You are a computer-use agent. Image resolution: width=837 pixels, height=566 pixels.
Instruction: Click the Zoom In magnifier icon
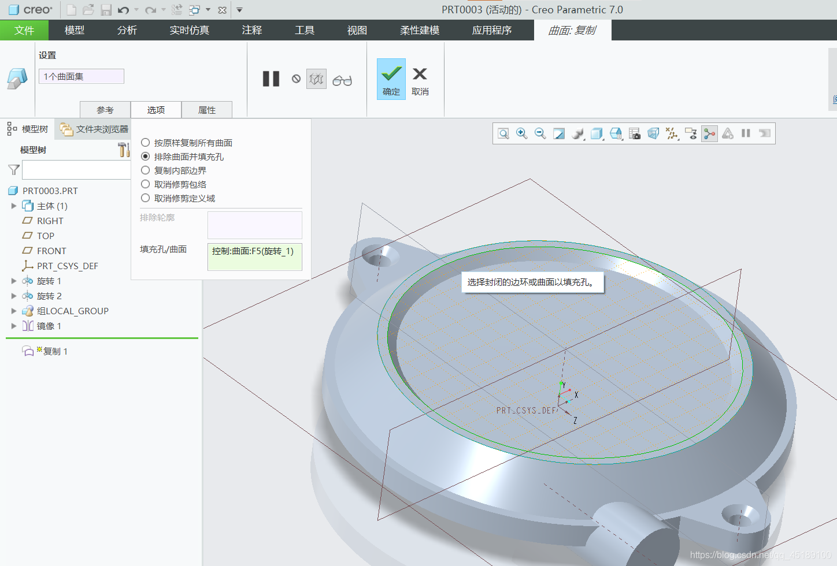tap(521, 133)
